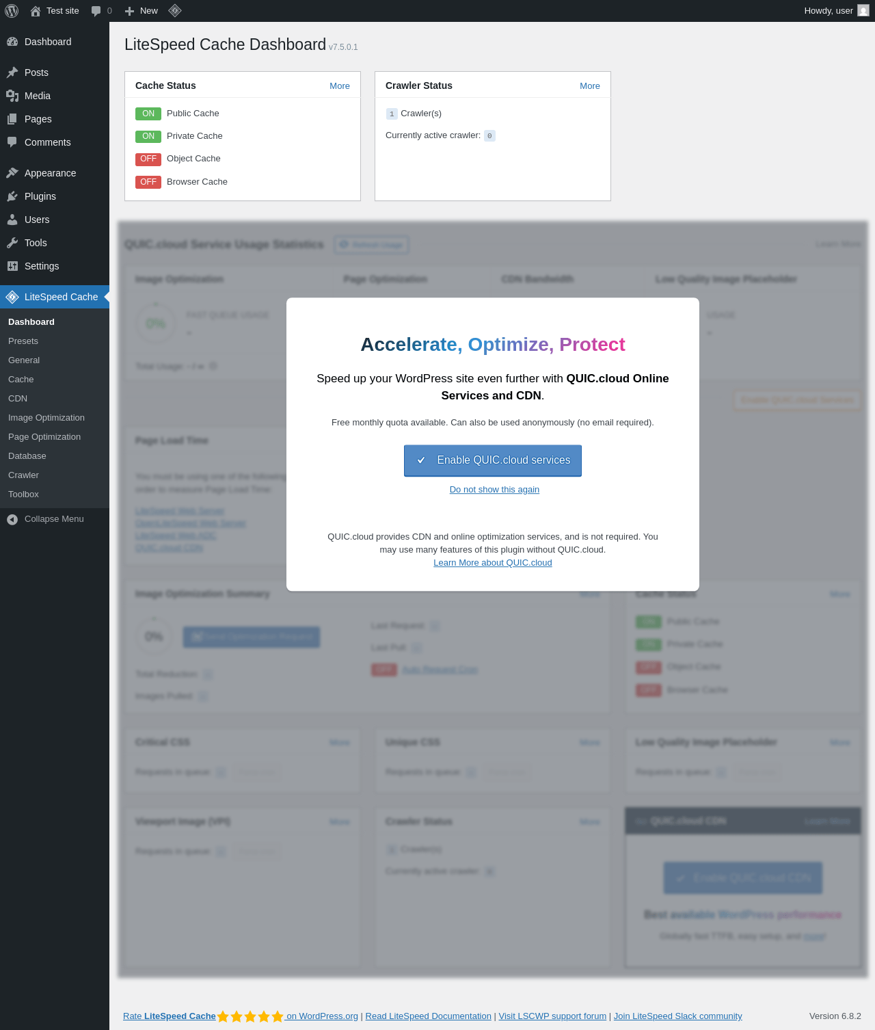The width and height of the screenshot is (875, 1030).
Task: Click the Plugins label in the sidebar
Action: [40, 196]
